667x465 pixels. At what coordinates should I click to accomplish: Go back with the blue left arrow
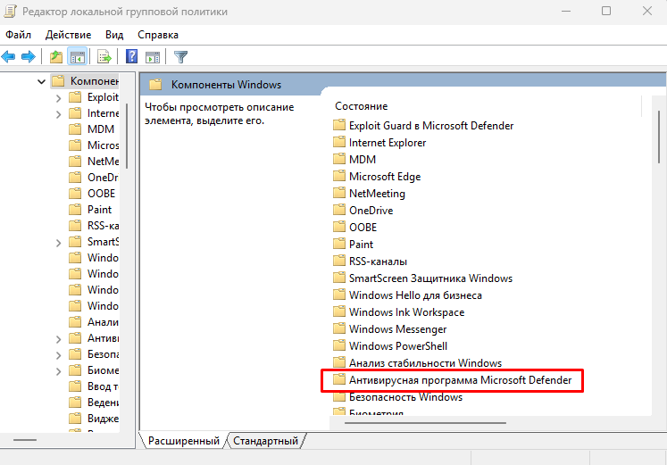(9, 56)
